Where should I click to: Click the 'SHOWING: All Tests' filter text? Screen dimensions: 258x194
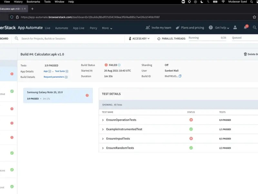(x=112, y=105)
